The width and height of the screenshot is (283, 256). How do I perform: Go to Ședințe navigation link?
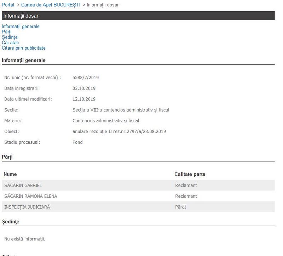[10, 37]
